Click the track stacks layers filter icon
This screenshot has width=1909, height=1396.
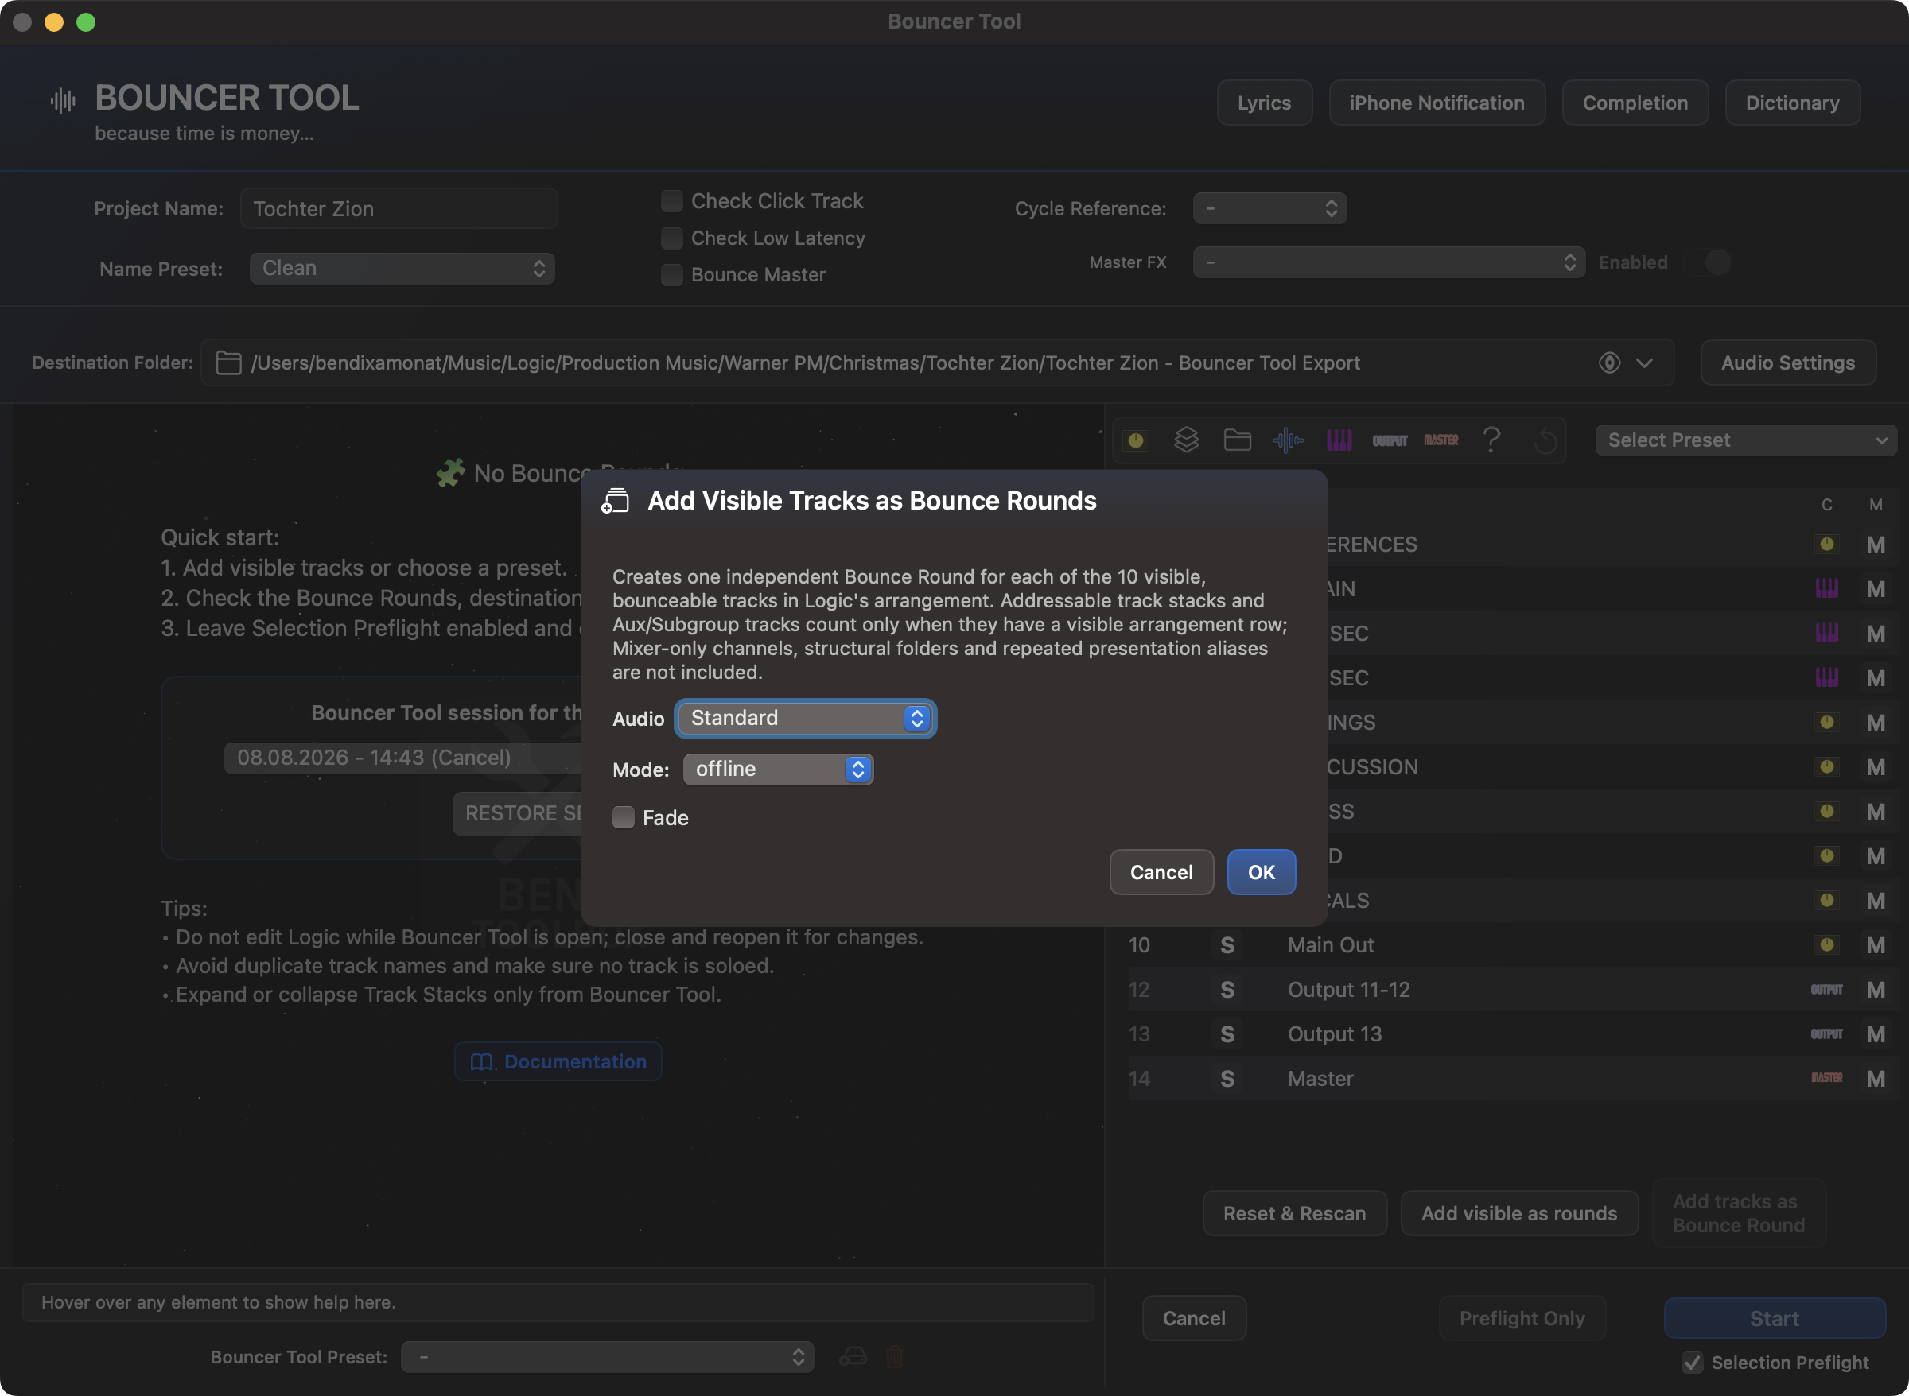[1186, 440]
